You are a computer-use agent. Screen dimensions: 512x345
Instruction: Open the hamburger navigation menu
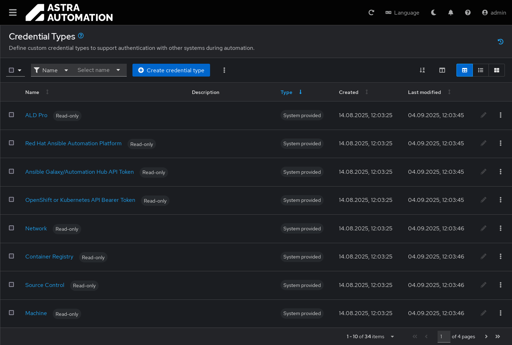13,12
